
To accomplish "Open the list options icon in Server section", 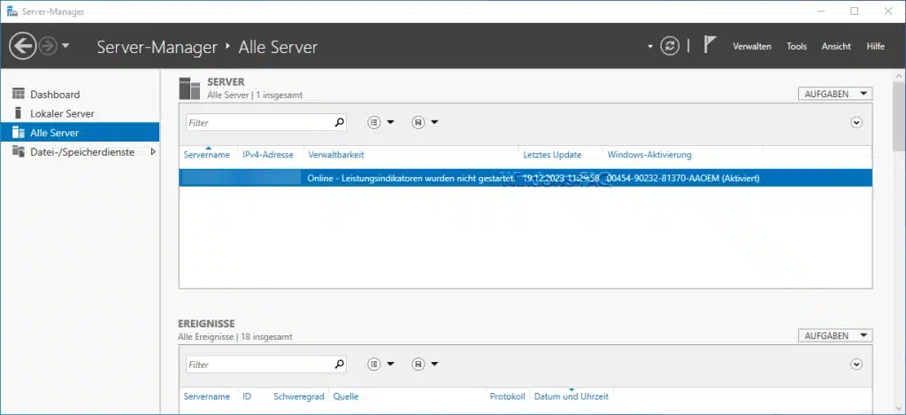I will [374, 122].
